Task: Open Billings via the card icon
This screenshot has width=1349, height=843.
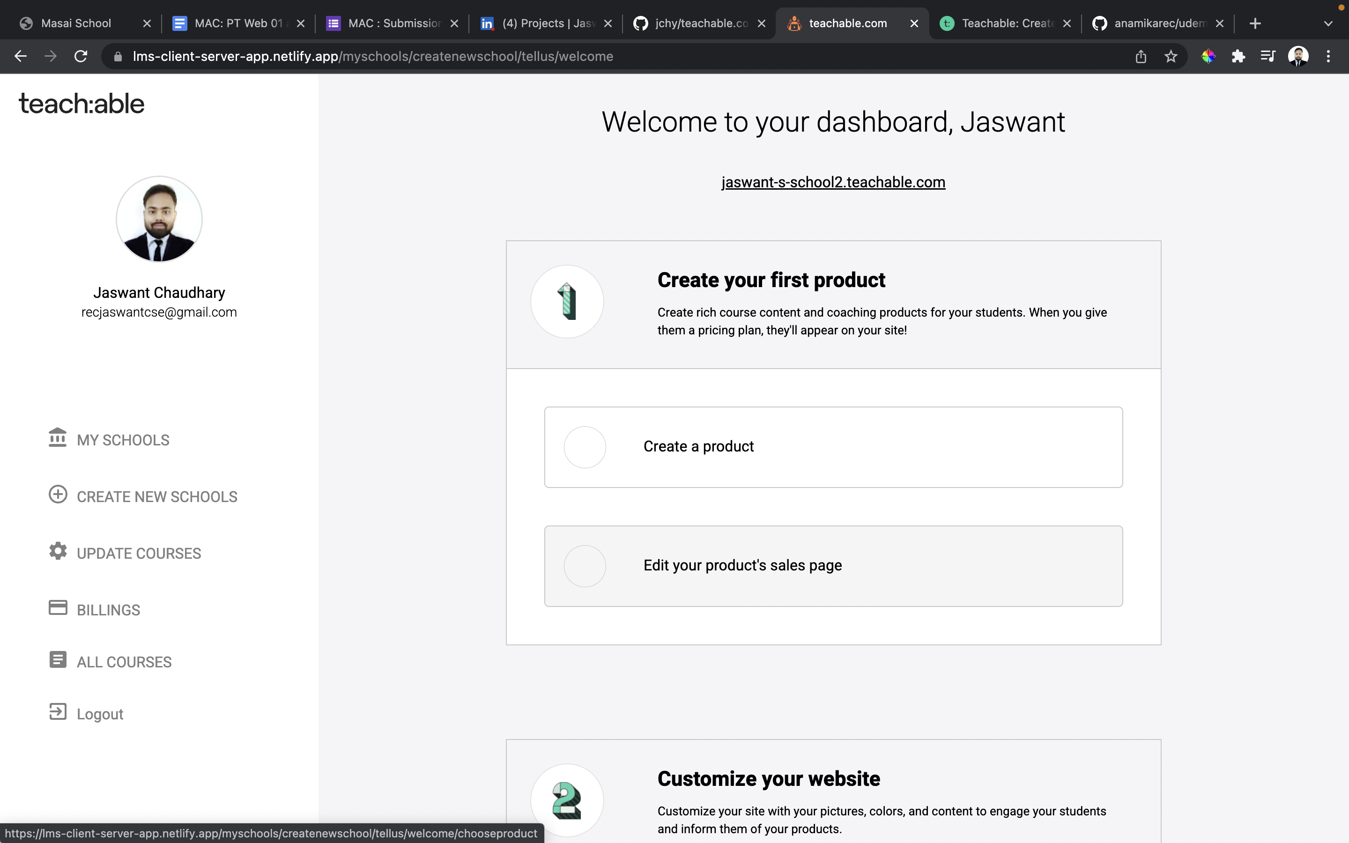Action: click(58, 608)
